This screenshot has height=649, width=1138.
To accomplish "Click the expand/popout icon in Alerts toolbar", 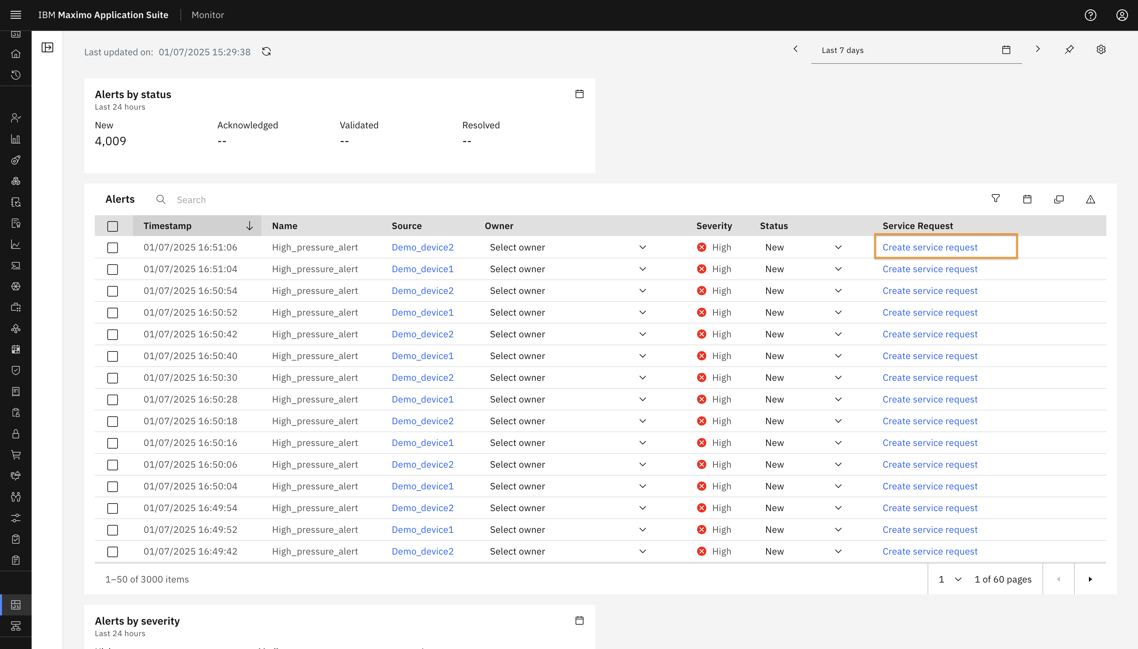I will (1059, 199).
